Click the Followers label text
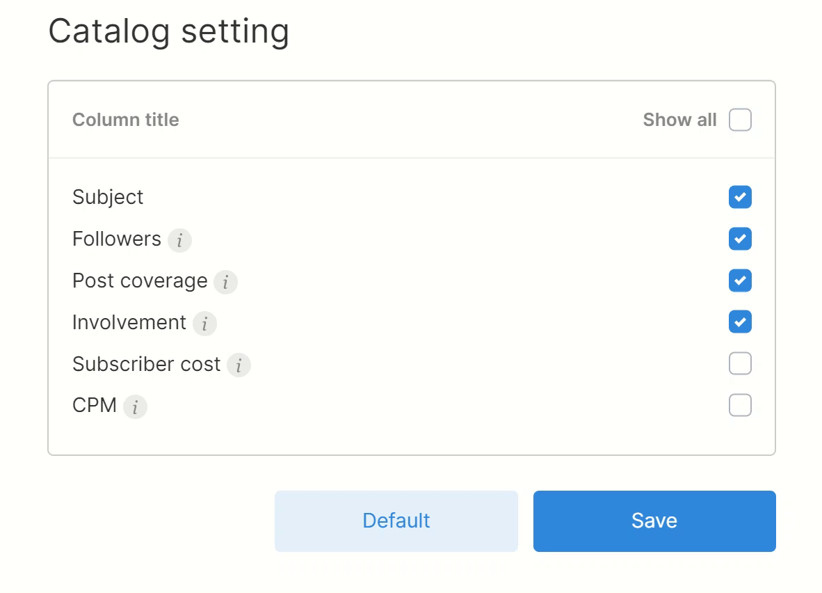This screenshot has height=593, width=822. tap(116, 239)
